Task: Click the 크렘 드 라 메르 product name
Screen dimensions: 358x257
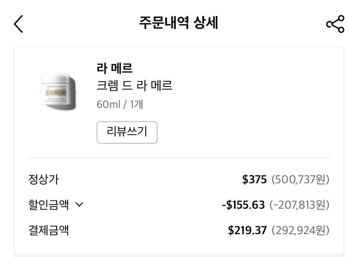Action: pos(134,86)
